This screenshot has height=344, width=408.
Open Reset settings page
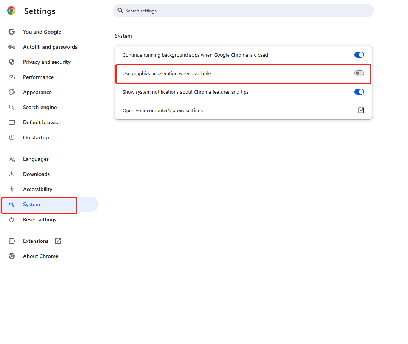tap(40, 219)
